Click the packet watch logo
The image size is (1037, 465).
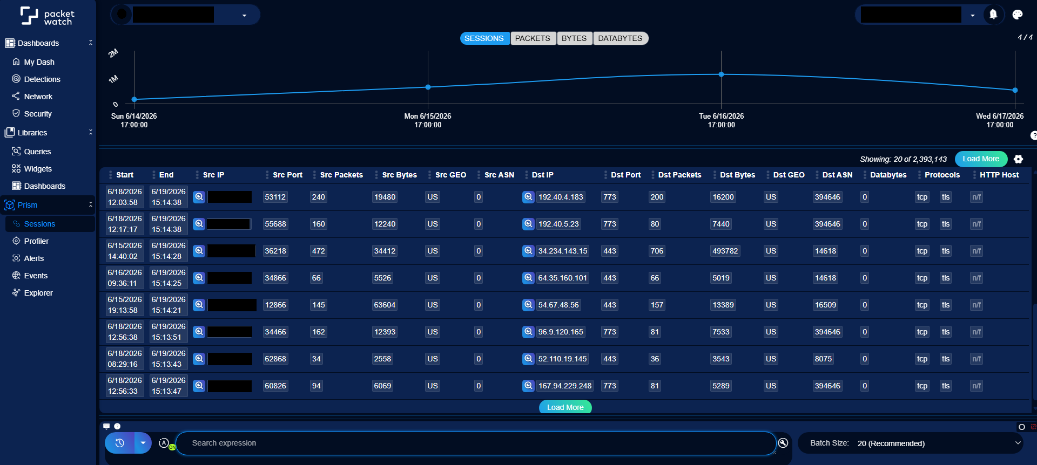click(48, 16)
